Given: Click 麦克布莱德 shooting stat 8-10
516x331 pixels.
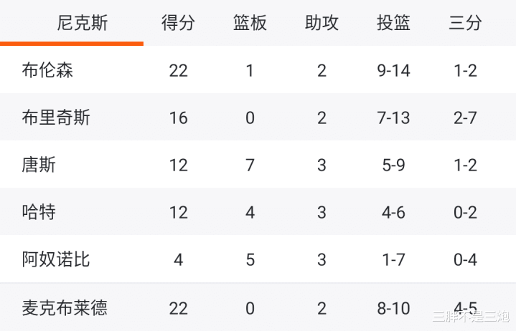Looking at the screenshot, I should pyautogui.click(x=393, y=308).
